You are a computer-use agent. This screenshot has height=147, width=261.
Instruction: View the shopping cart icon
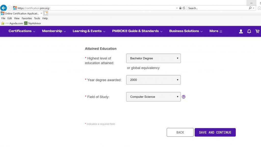point(257,31)
